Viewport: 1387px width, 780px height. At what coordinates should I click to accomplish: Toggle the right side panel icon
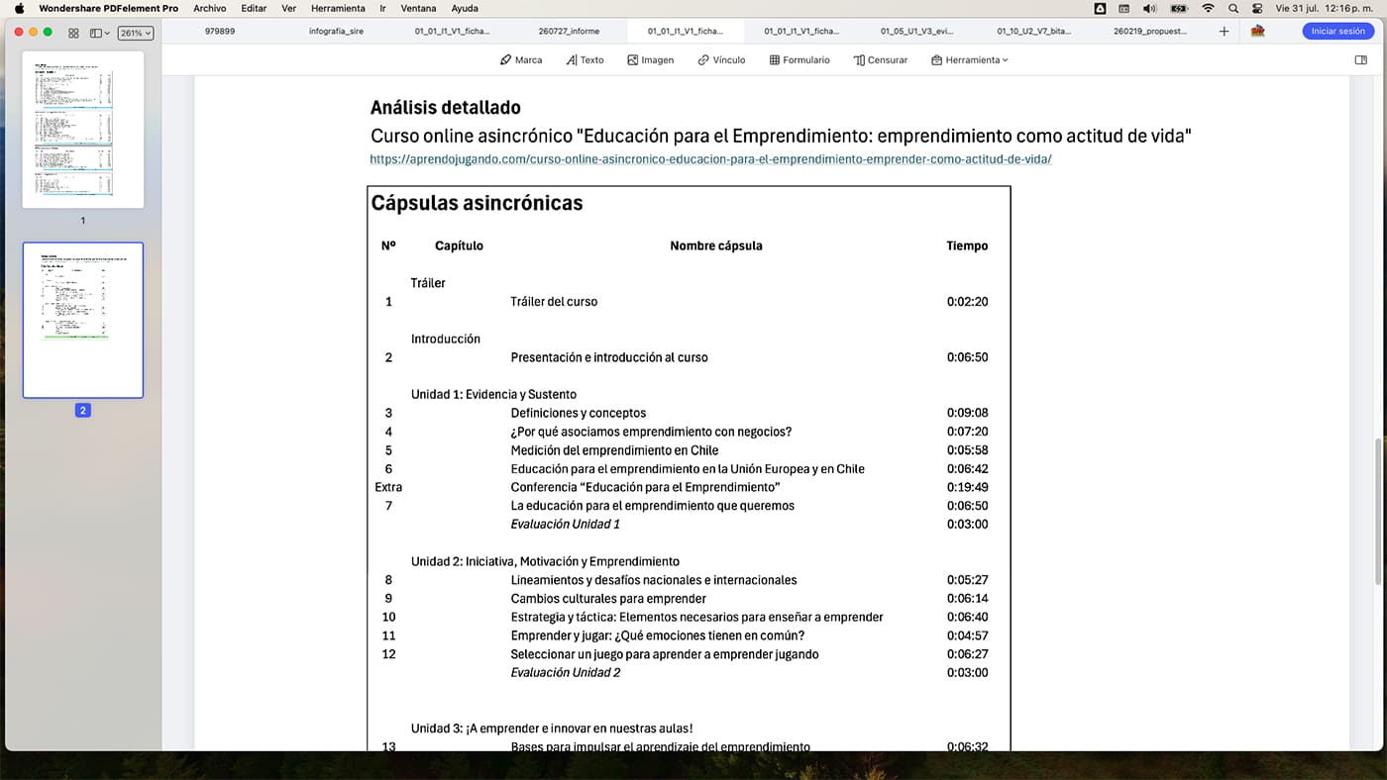click(1360, 60)
